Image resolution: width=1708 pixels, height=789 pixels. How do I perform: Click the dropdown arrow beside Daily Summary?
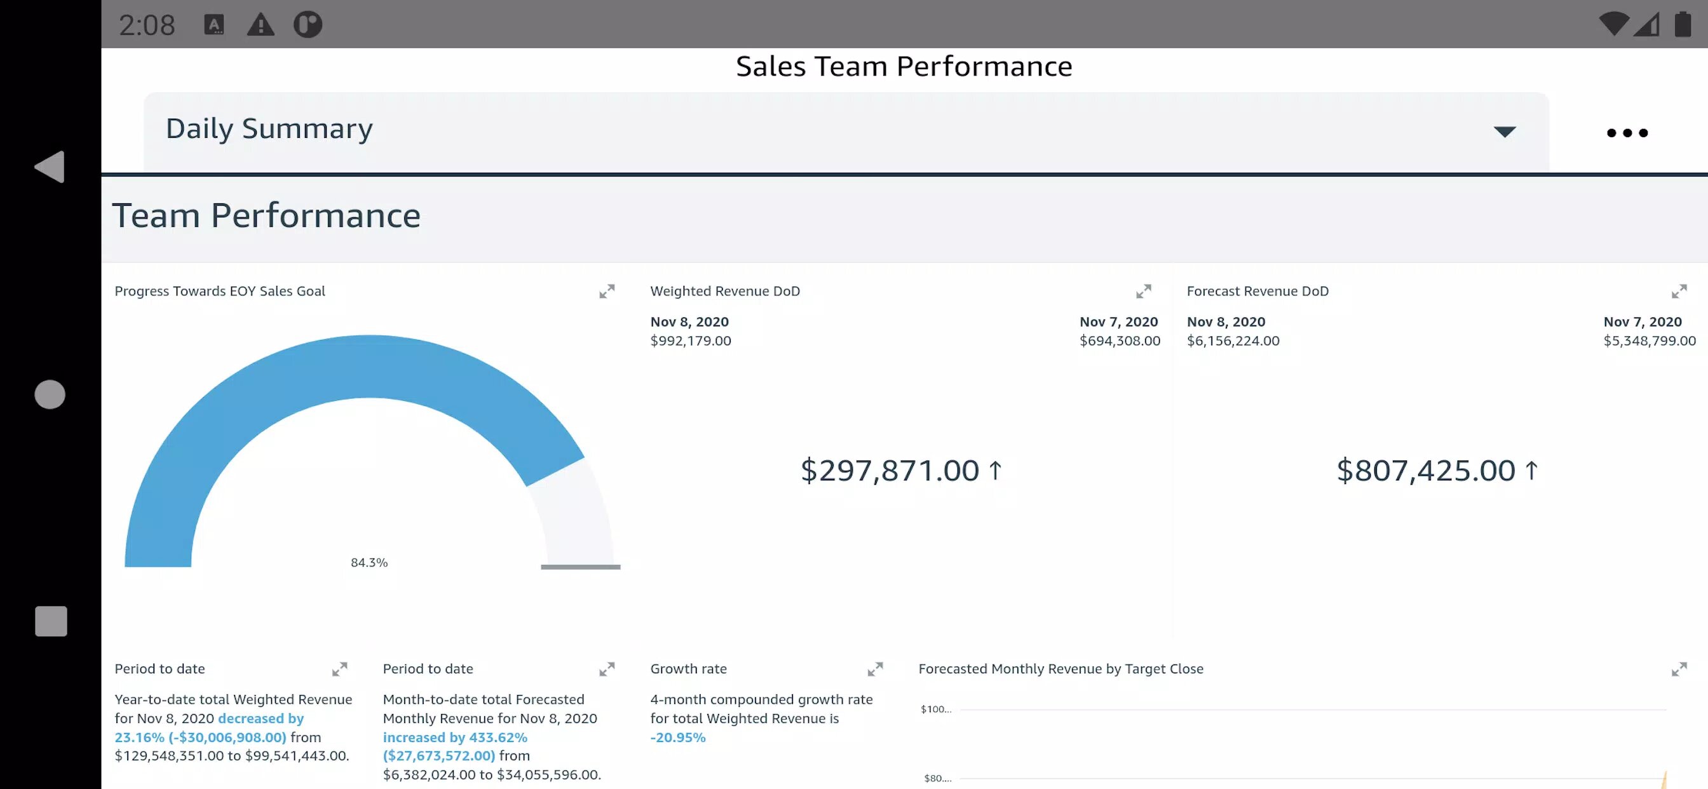coord(1505,131)
